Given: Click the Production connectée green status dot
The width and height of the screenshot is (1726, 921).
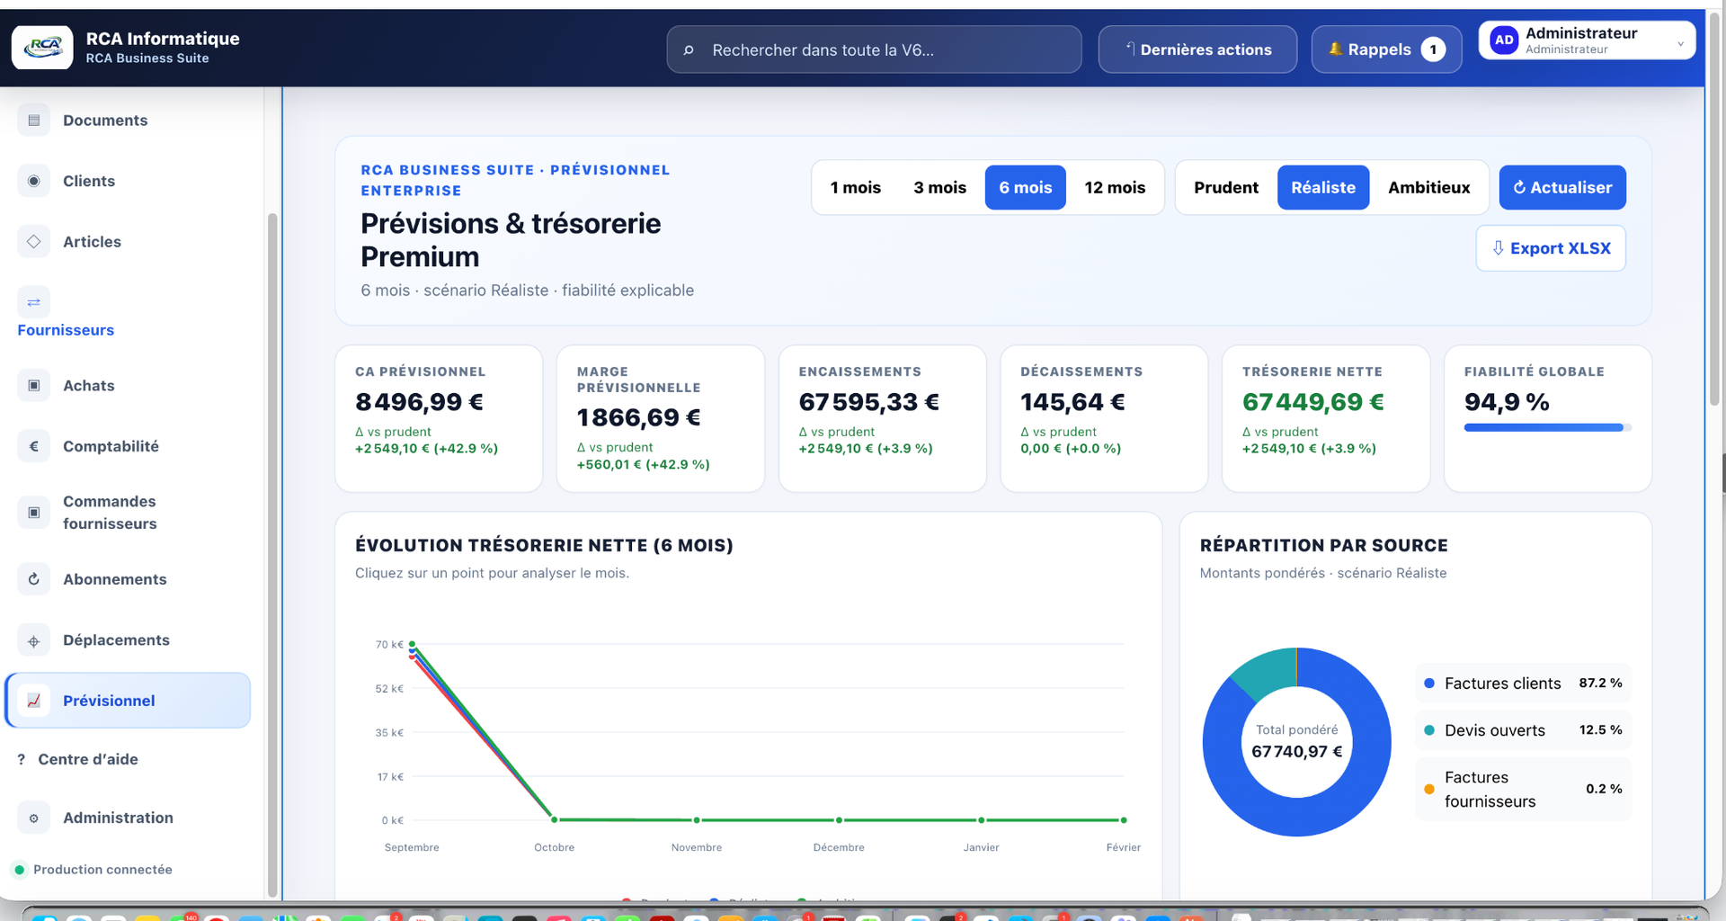Looking at the screenshot, I should [x=19, y=870].
